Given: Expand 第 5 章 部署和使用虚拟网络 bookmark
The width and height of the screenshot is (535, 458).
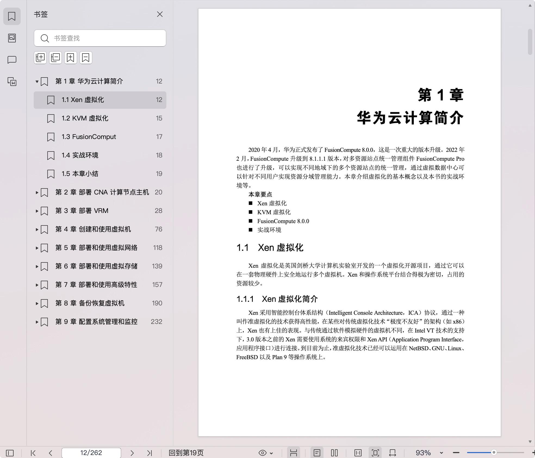Looking at the screenshot, I should click(37, 248).
